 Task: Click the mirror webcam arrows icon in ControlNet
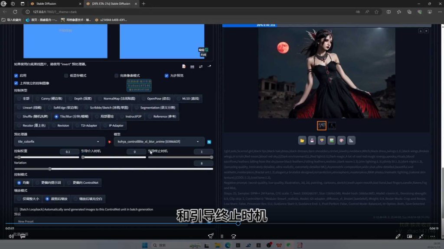[x=201, y=67]
